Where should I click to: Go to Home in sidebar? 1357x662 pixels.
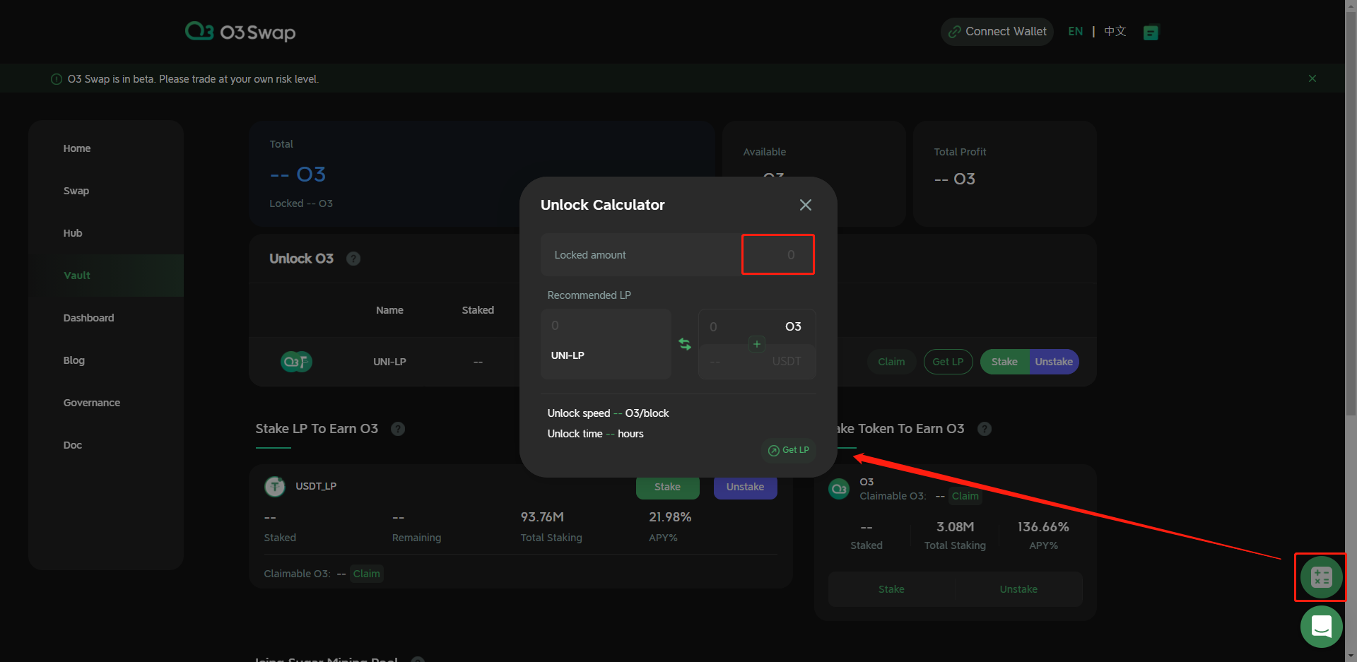coord(77,148)
